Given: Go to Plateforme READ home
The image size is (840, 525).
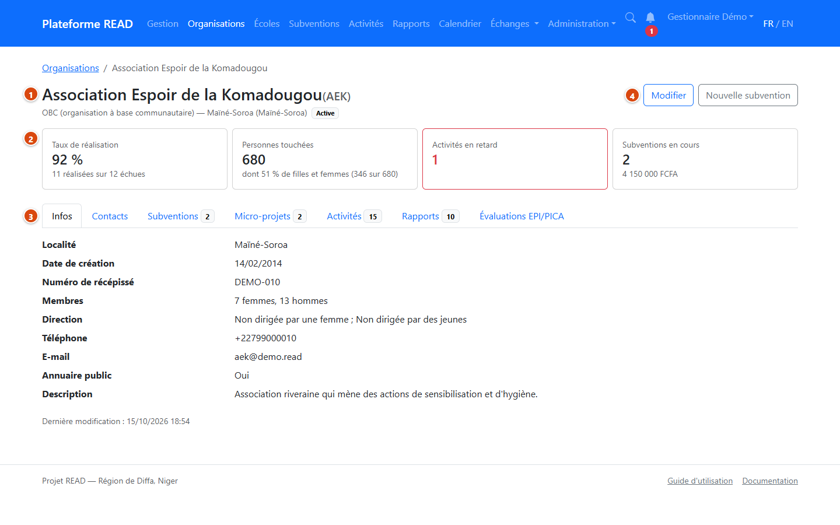Looking at the screenshot, I should [x=87, y=24].
